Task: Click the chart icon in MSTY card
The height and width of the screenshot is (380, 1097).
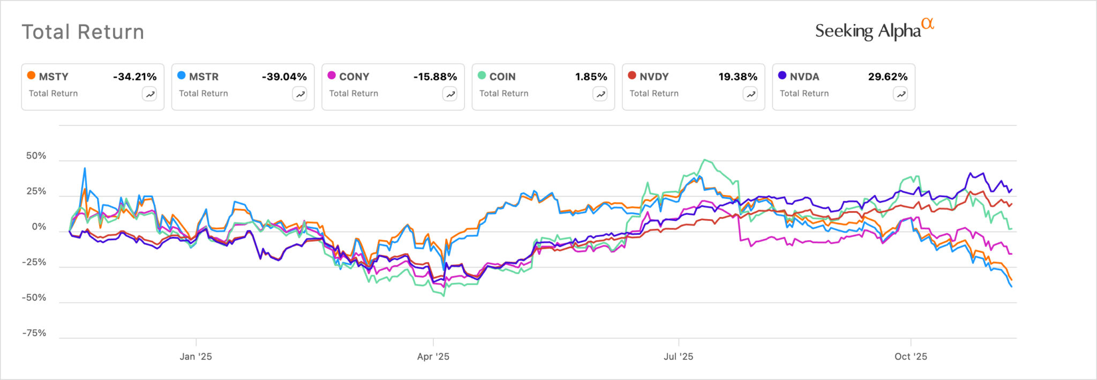Action: pos(149,94)
